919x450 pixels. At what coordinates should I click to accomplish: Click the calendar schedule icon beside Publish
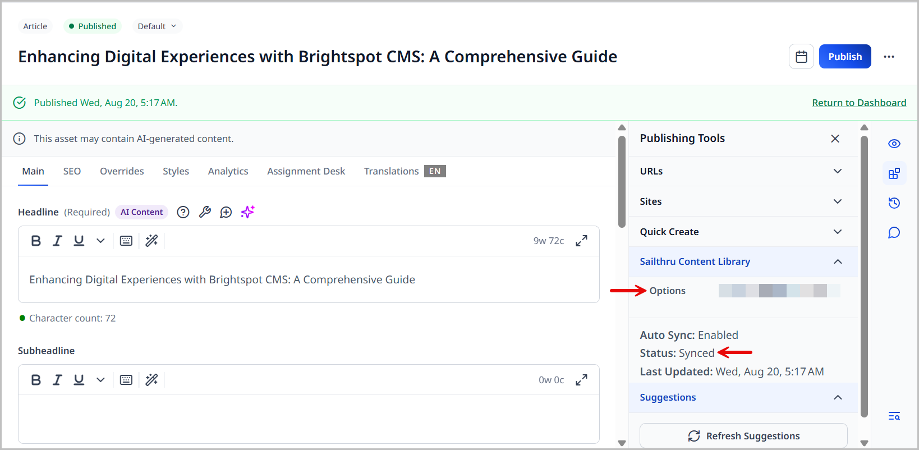pyautogui.click(x=801, y=57)
